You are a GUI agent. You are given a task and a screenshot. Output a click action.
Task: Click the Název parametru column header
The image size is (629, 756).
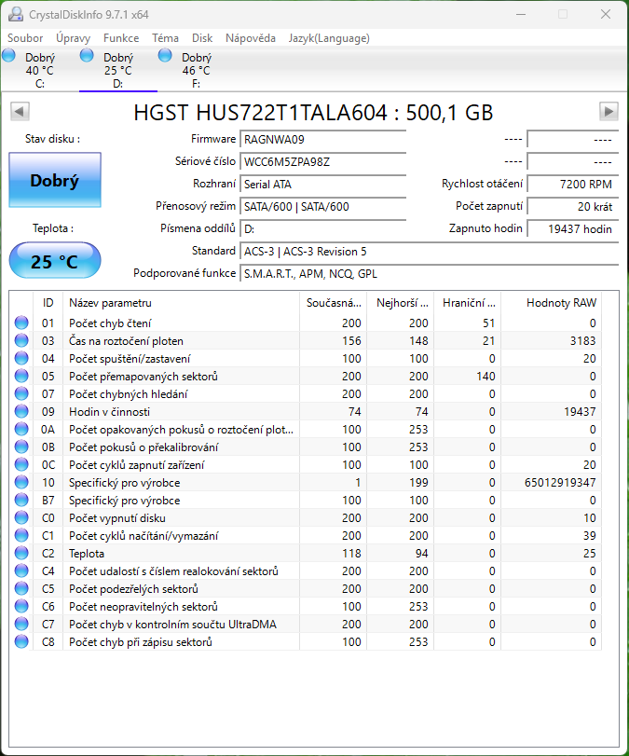(x=181, y=303)
